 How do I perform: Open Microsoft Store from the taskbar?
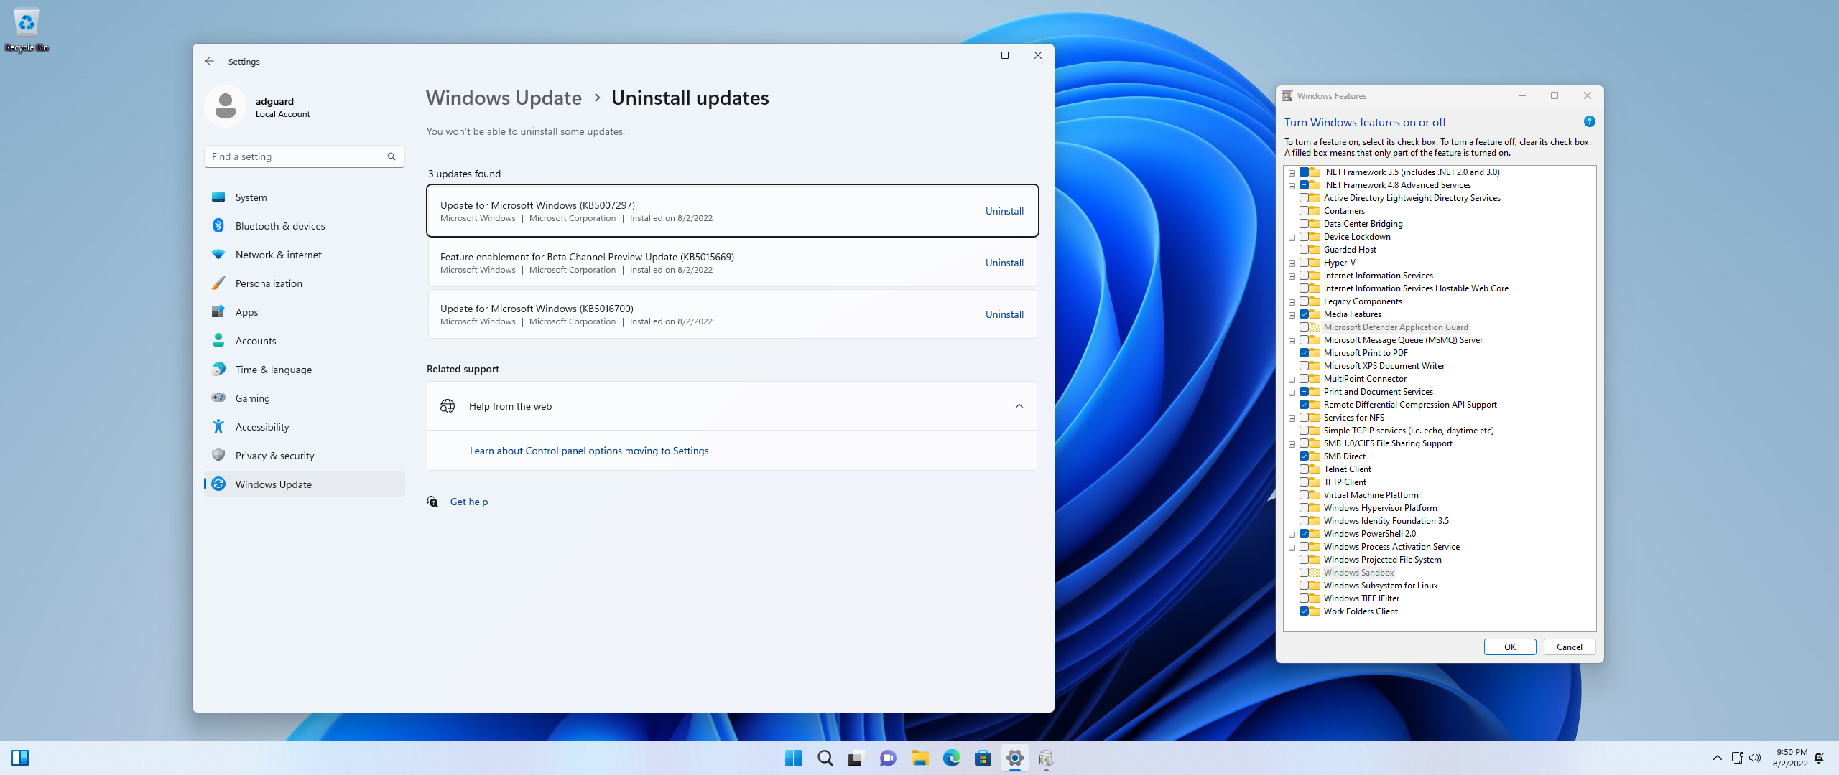(983, 758)
